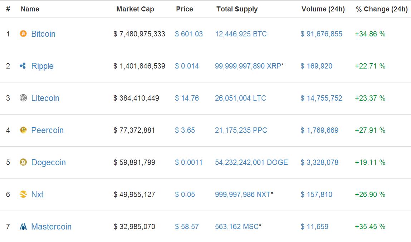Click the Bitcoin price $ 601.03

(x=189, y=34)
